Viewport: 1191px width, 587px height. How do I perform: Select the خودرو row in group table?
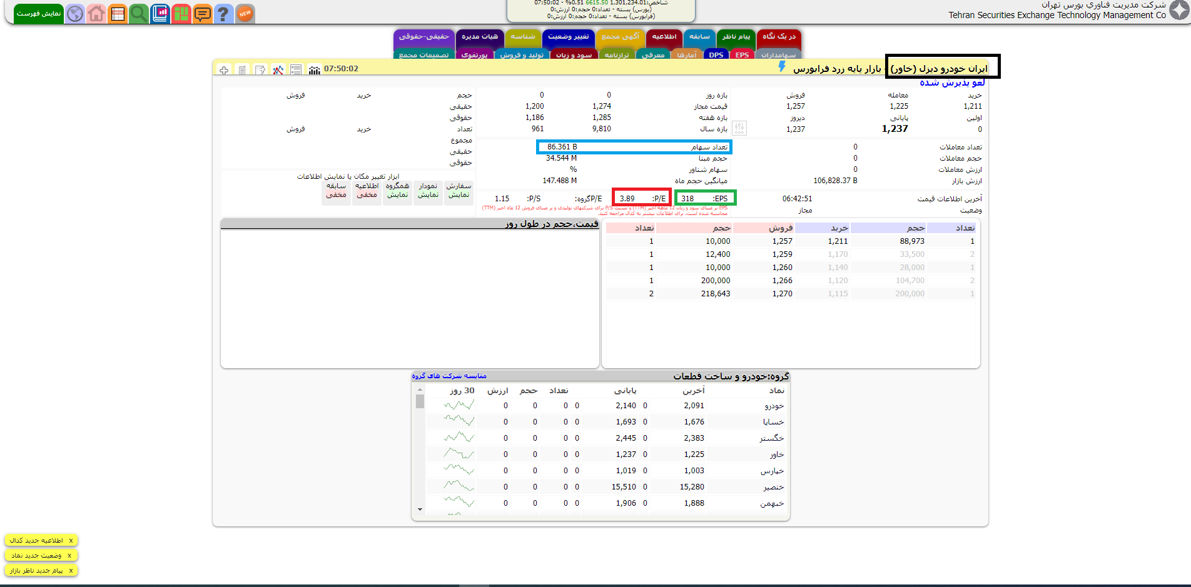pos(607,406)
